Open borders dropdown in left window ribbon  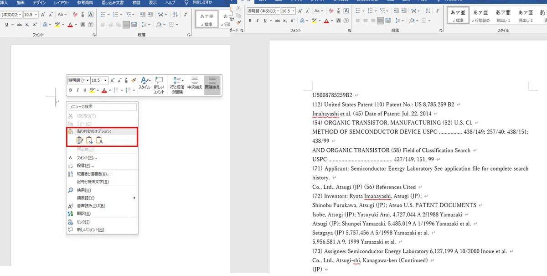(177, 25)
